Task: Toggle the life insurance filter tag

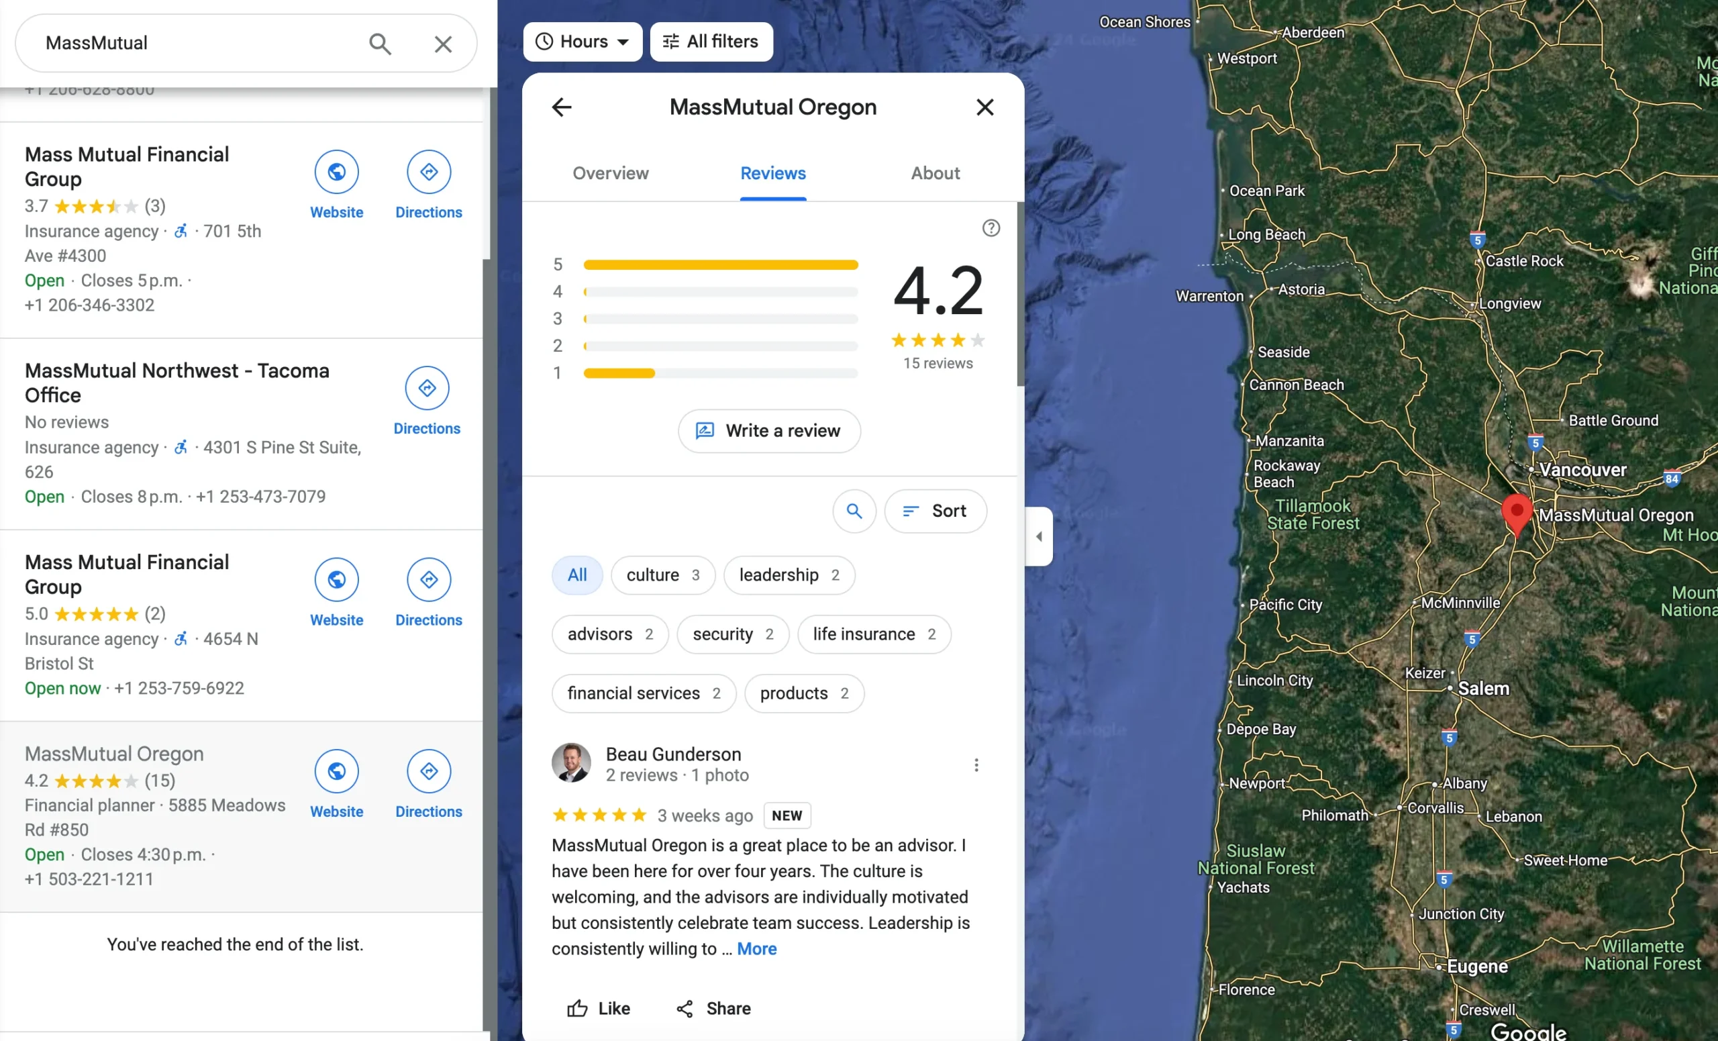Action: (x=874, y=635)
